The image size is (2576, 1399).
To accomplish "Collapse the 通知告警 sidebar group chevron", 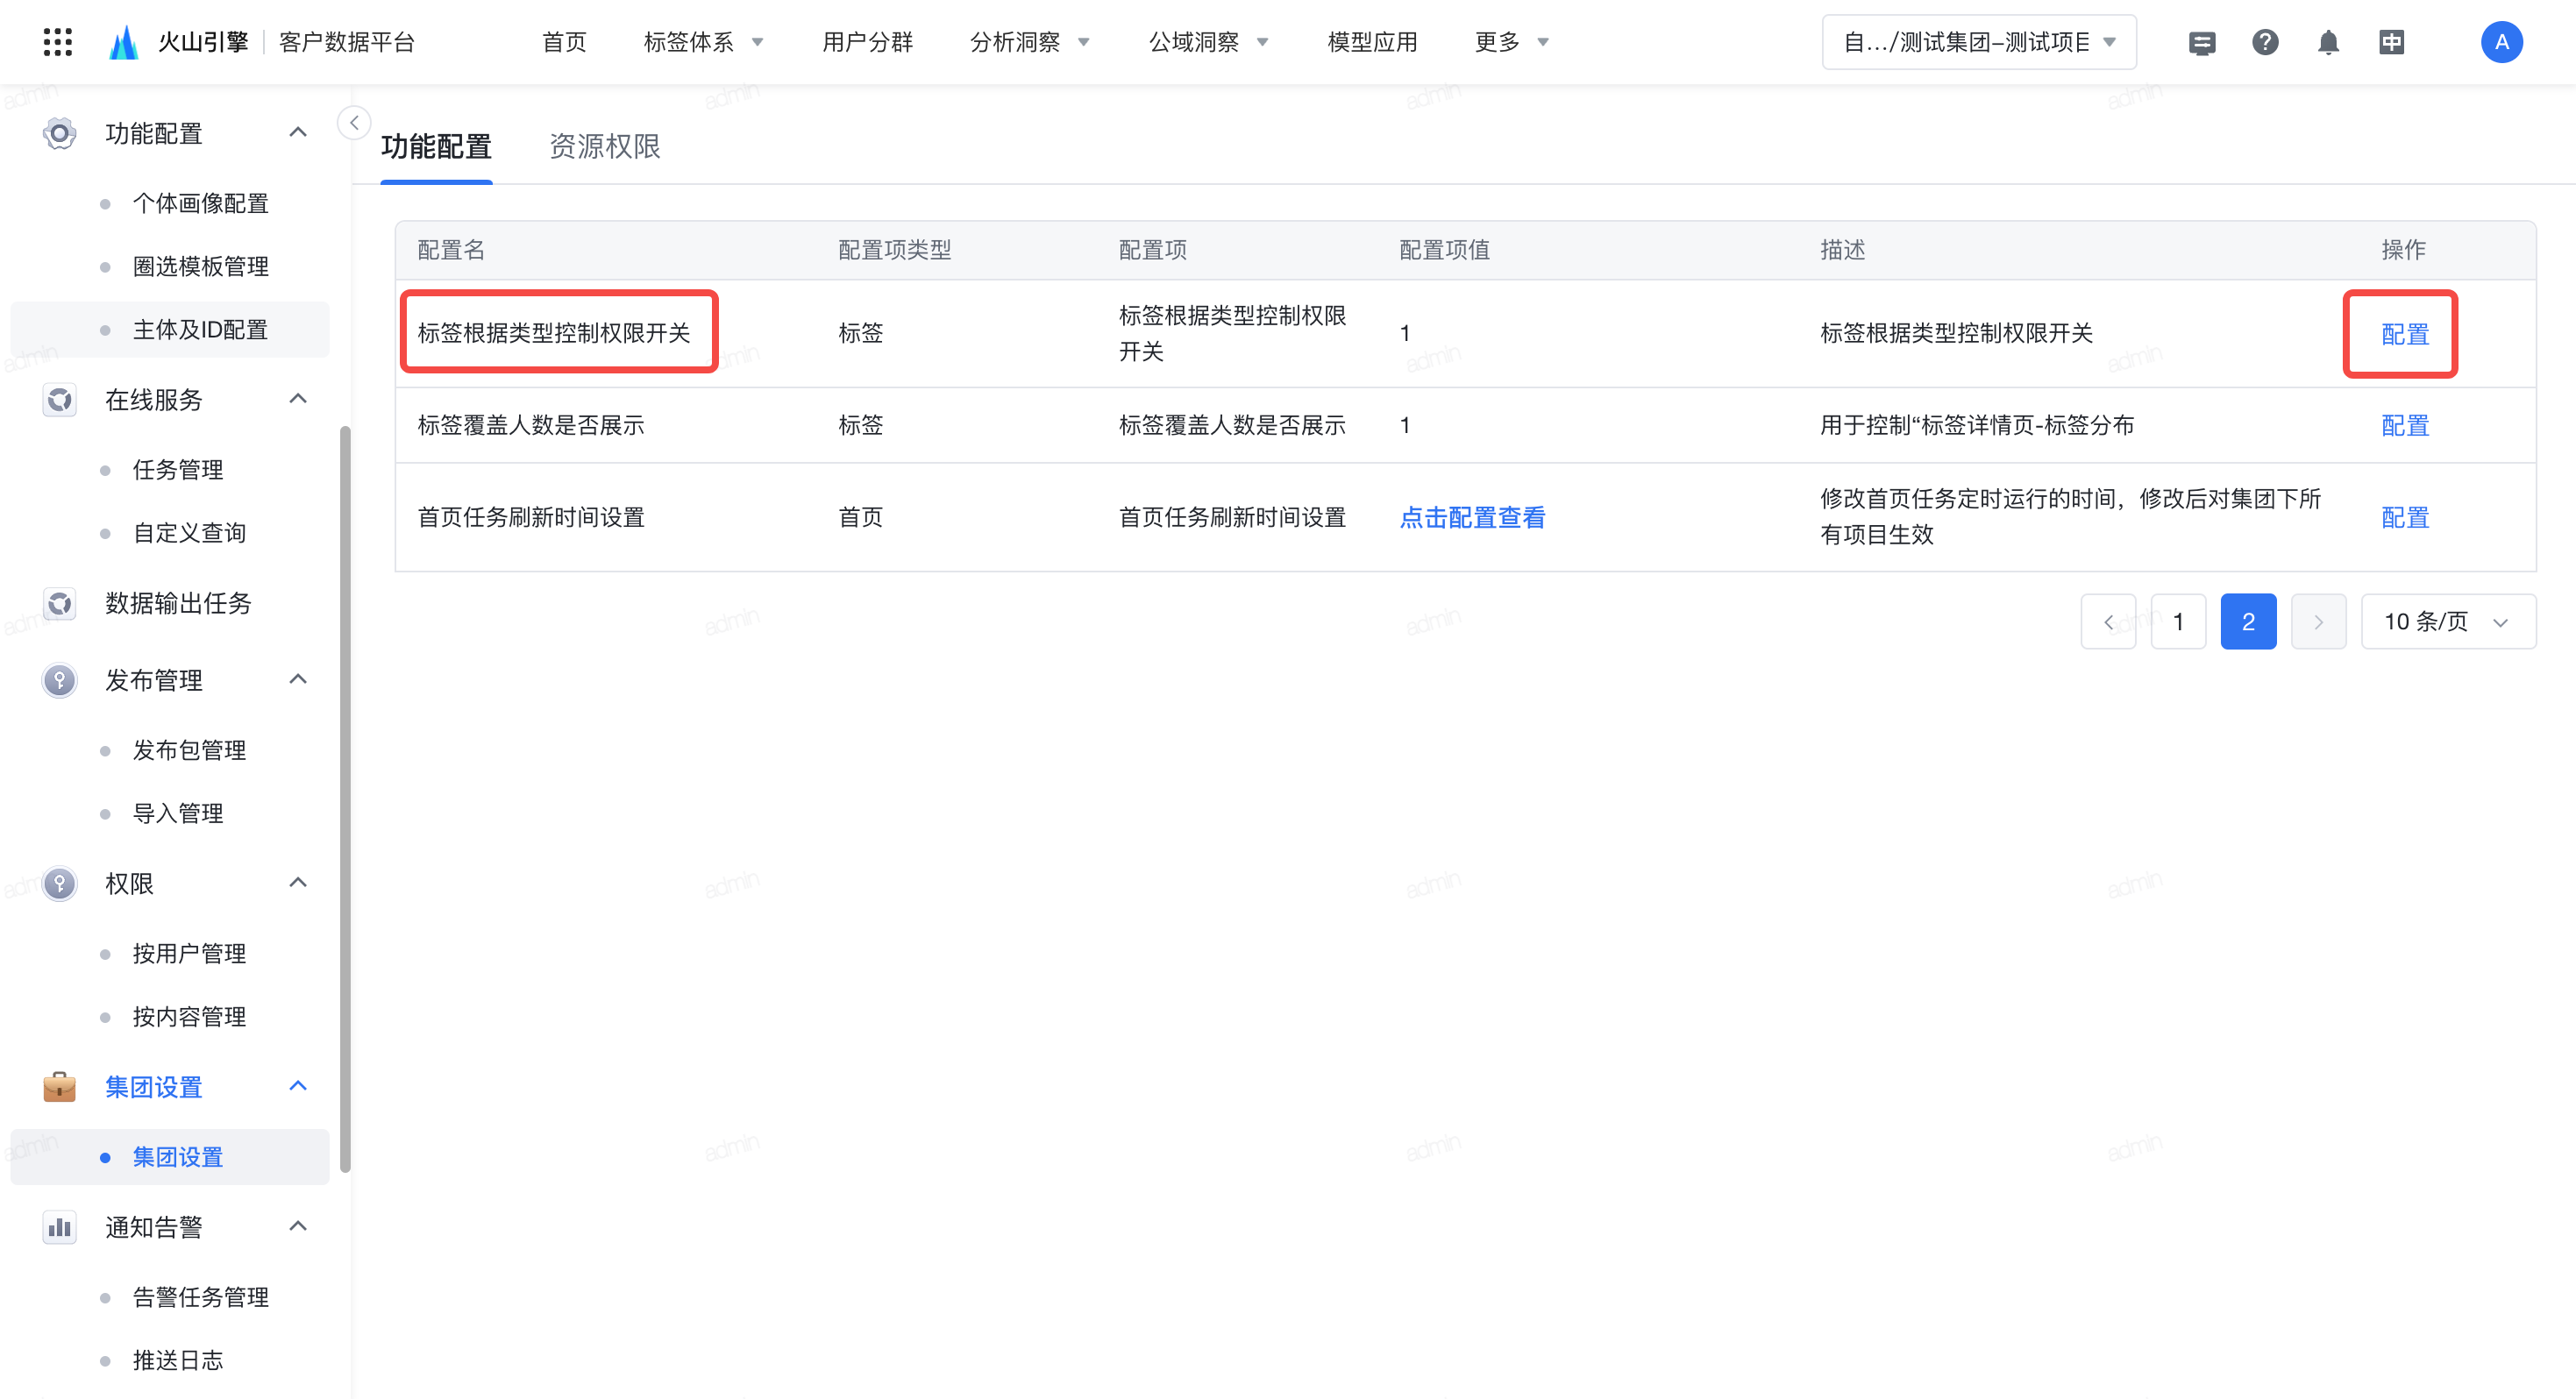I will coord(298,1225).
